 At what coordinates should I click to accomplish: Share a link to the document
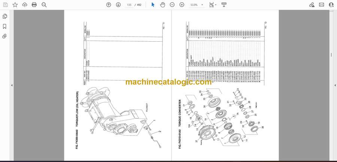pos(312,5)
